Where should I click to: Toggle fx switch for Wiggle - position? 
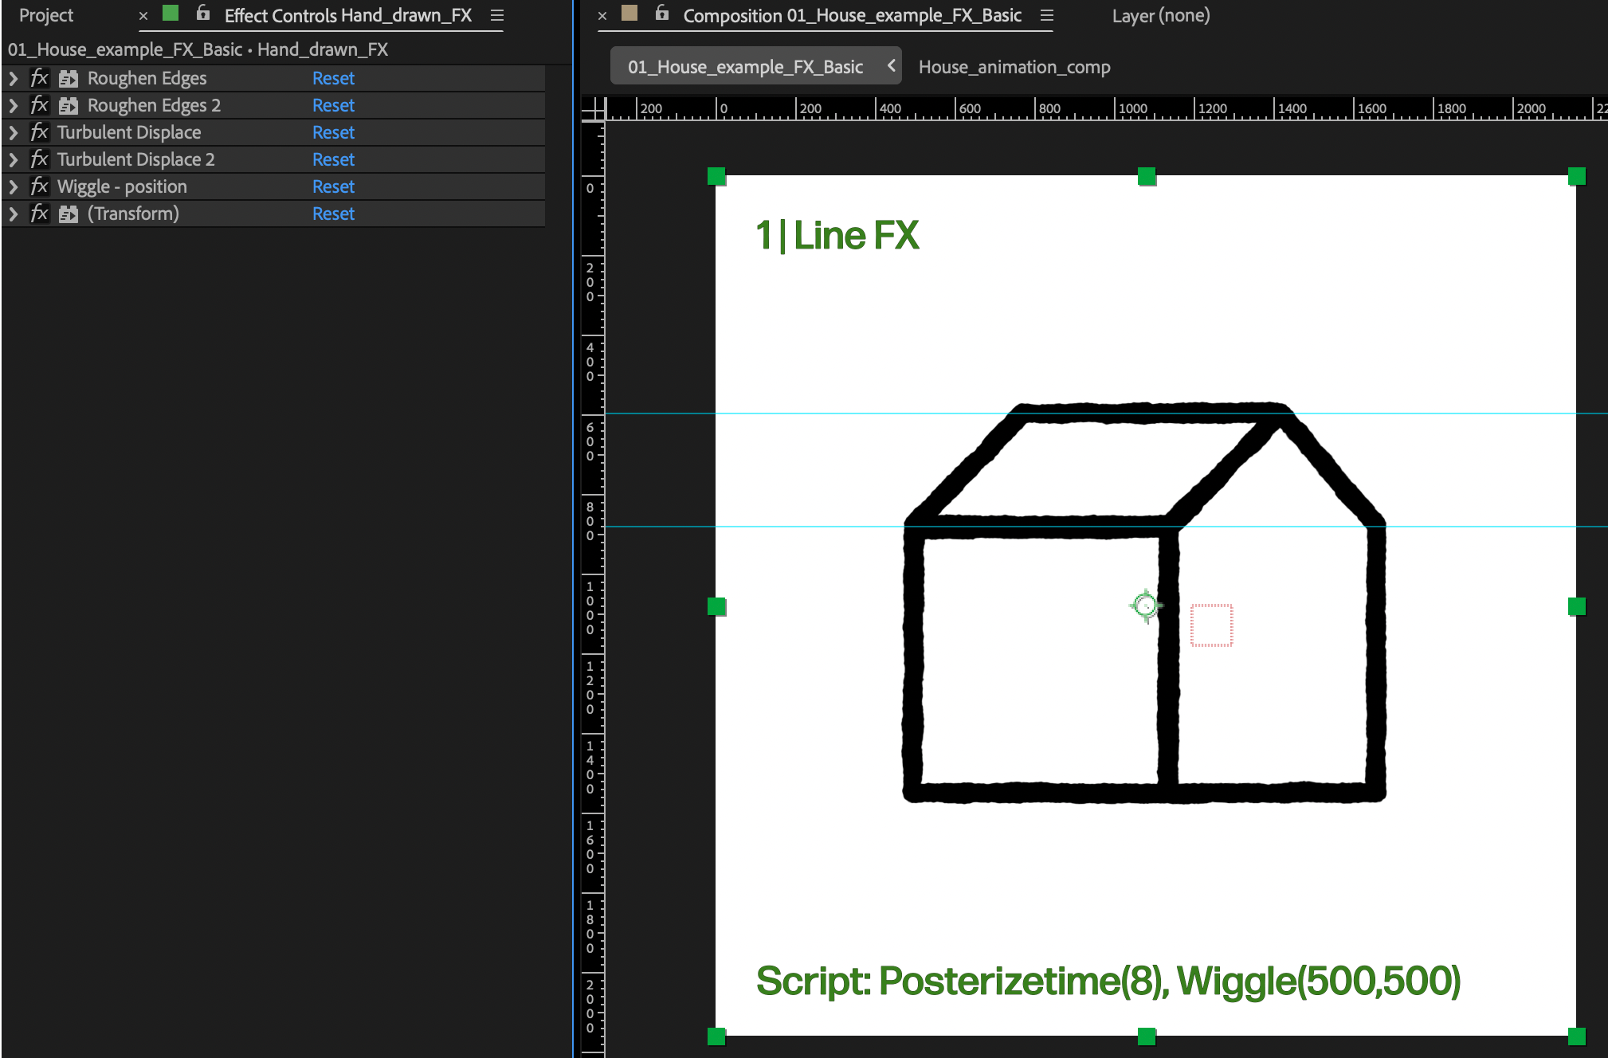39,186
